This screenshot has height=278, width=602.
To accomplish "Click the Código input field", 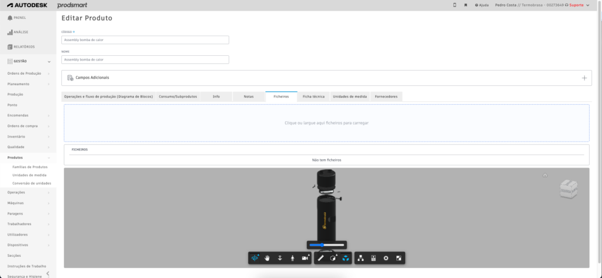I will [145, 40].
